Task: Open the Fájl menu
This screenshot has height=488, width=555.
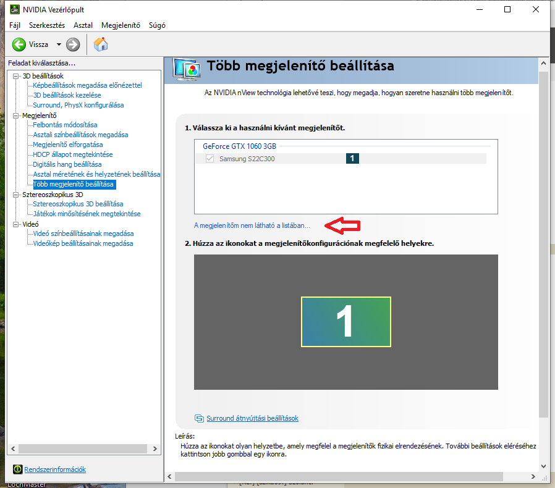Action: (15, 25)
